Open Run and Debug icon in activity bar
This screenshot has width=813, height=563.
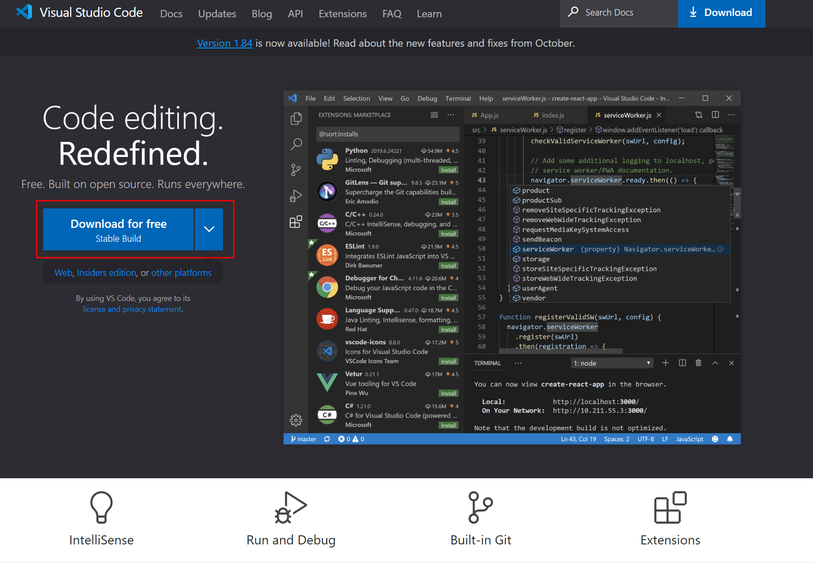pyautogui.click(x=296, y=196)
